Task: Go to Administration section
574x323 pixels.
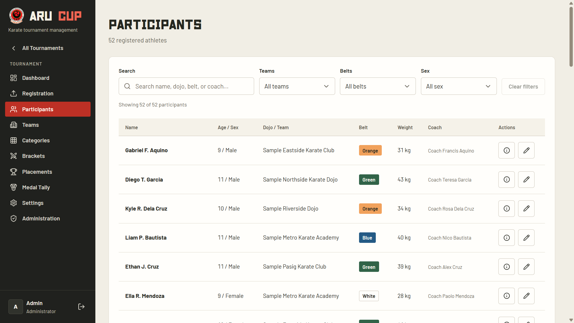Action: click(48, 218)
